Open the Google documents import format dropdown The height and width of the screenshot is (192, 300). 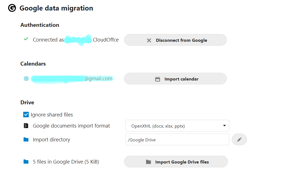tap(177, 126)
